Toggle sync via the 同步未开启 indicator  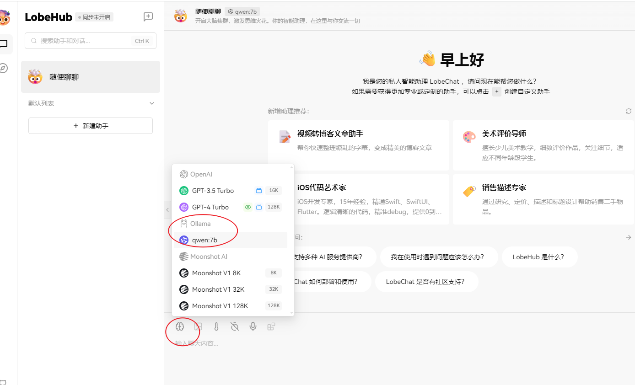[95, 17]
